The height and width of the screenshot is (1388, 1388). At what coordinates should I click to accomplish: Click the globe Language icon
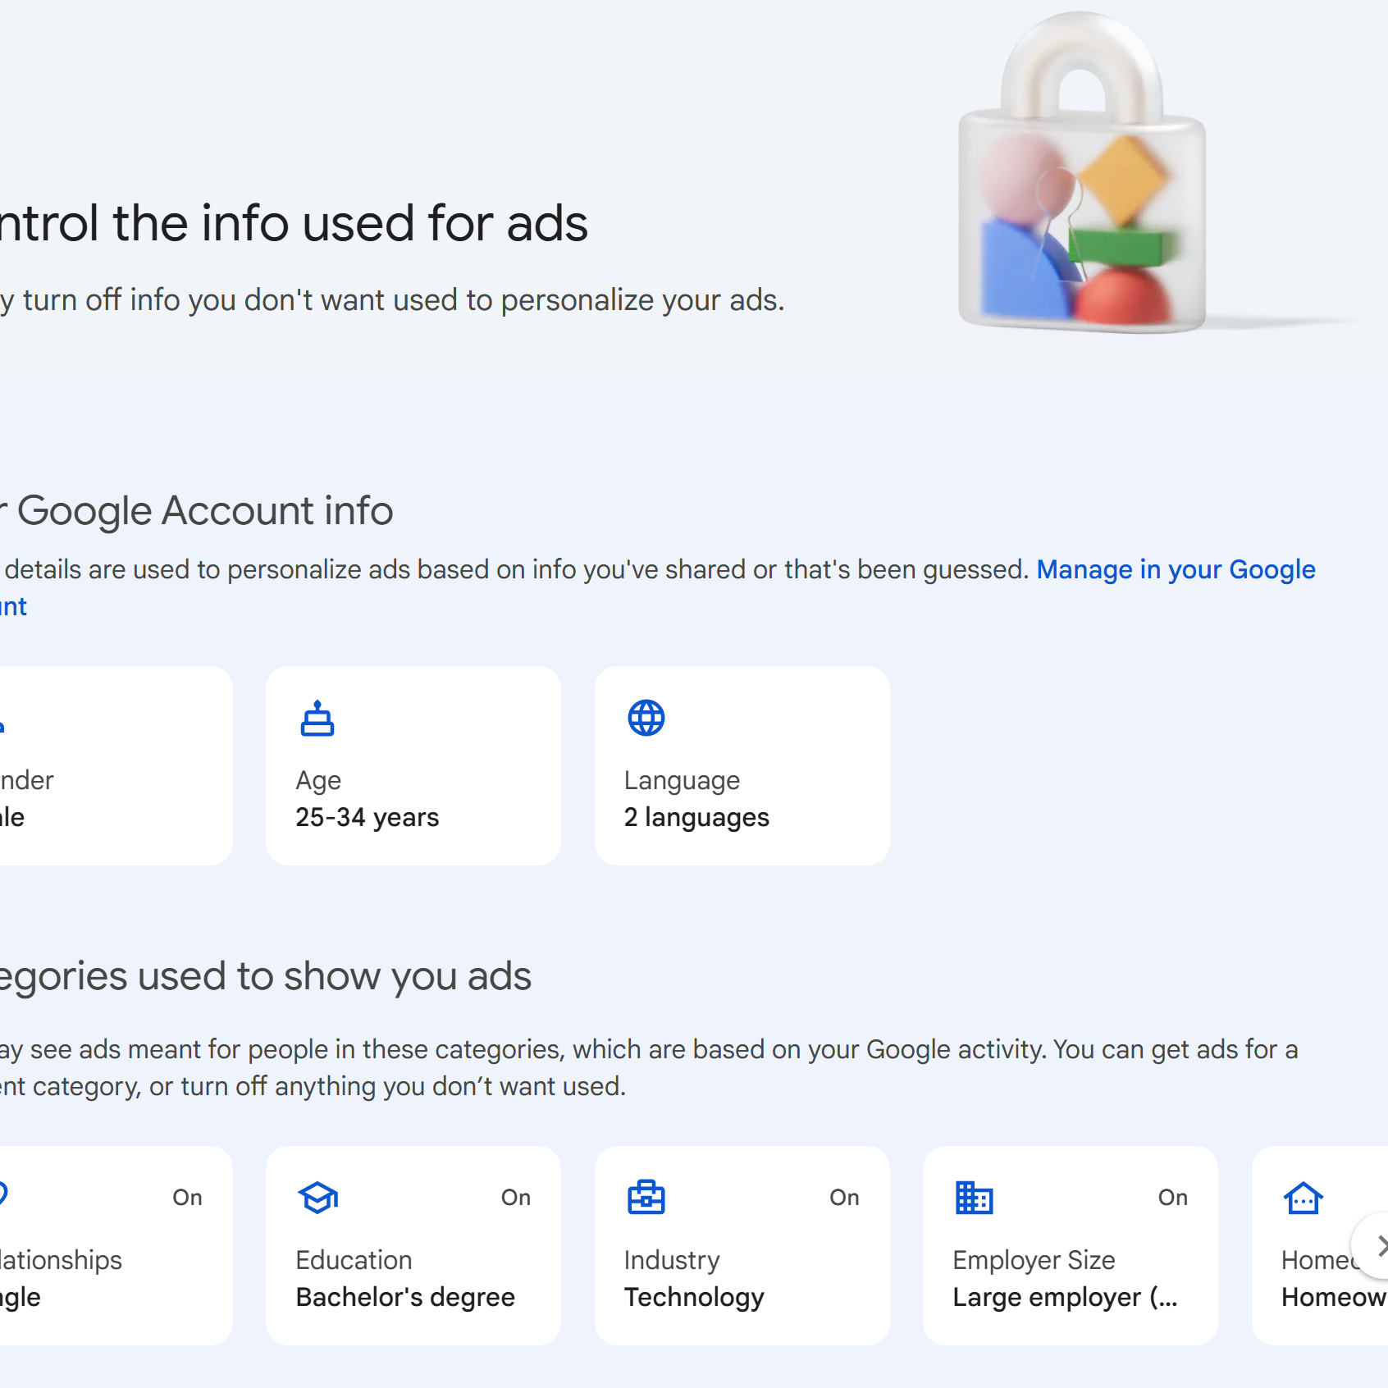point(646,718)
